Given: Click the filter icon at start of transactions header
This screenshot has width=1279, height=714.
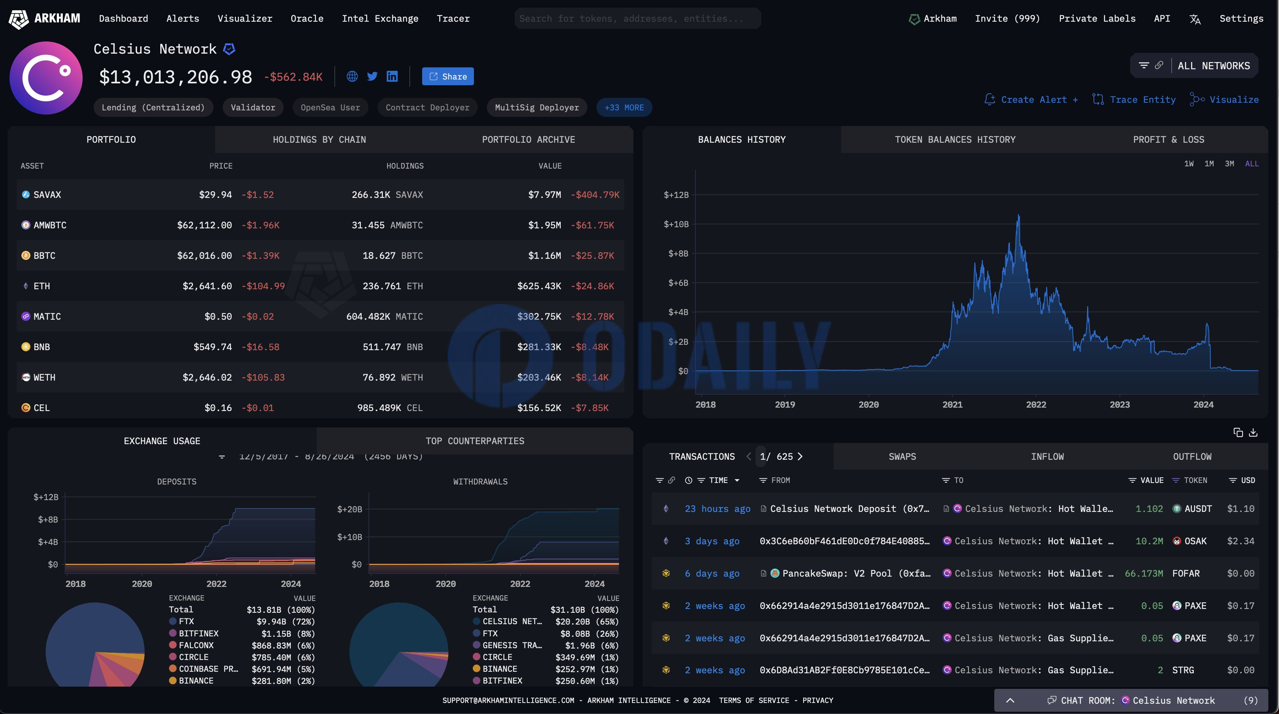Looking at the screenshot, I should (659, 480).
